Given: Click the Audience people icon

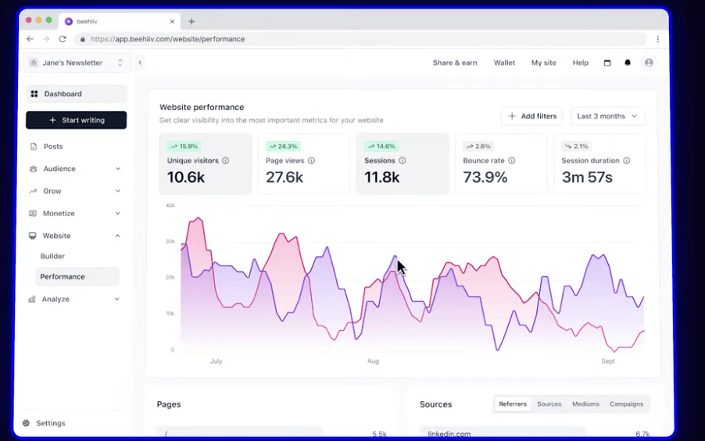Looking at the screenshot, I should (x=33, y=169).
